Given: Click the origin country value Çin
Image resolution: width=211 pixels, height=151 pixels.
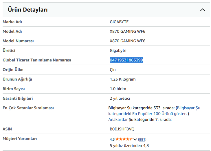Looking at the screenshot, I should click(x=113, y=70).
